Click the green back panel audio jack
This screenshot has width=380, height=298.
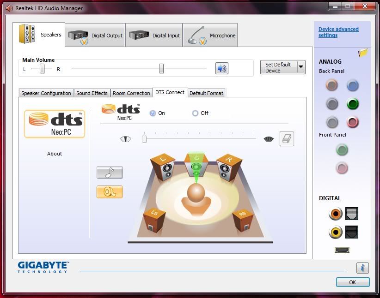pos(353,104)
